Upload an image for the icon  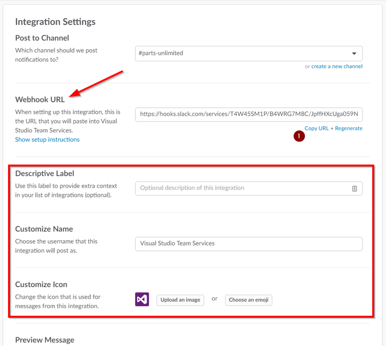180,300
